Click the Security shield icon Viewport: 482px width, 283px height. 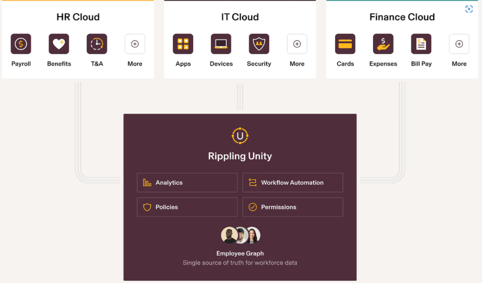pyautogui.click(x=259, y=44)
